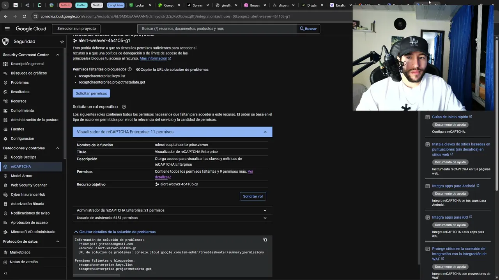The width and height of the screenshot is (499, 280).
Task: Open the Google Cloud hamburger navigation menu
Action: click(x=7, y=29)
